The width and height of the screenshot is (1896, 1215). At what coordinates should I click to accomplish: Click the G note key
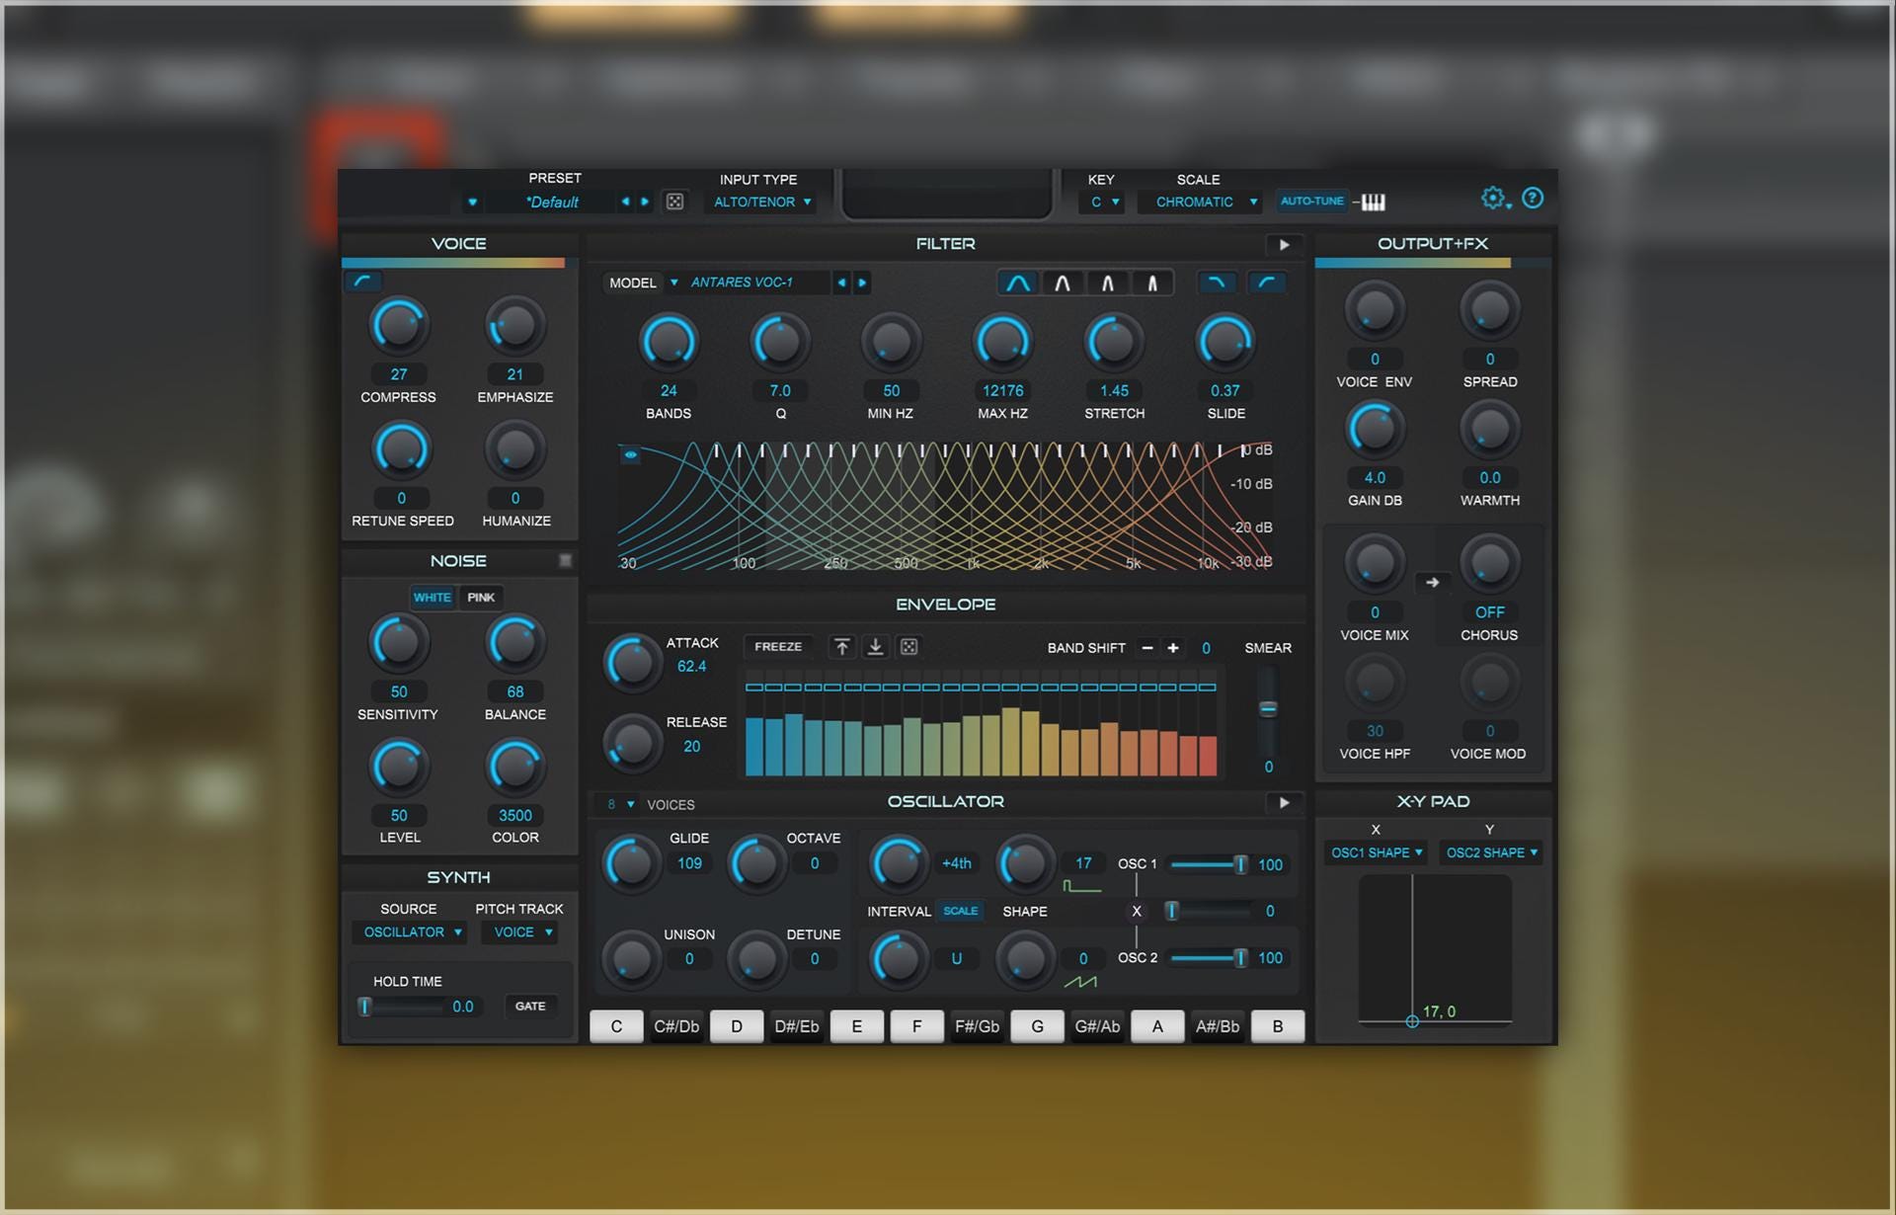pos(1037,1026)
